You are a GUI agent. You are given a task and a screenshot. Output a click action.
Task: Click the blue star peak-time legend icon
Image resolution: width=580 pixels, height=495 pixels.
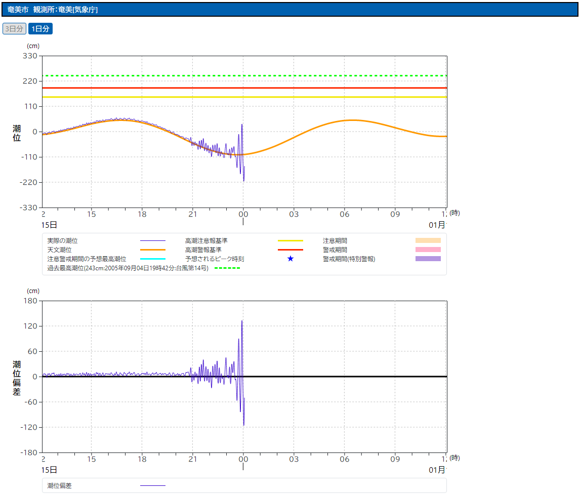click(x=291, y=259)
